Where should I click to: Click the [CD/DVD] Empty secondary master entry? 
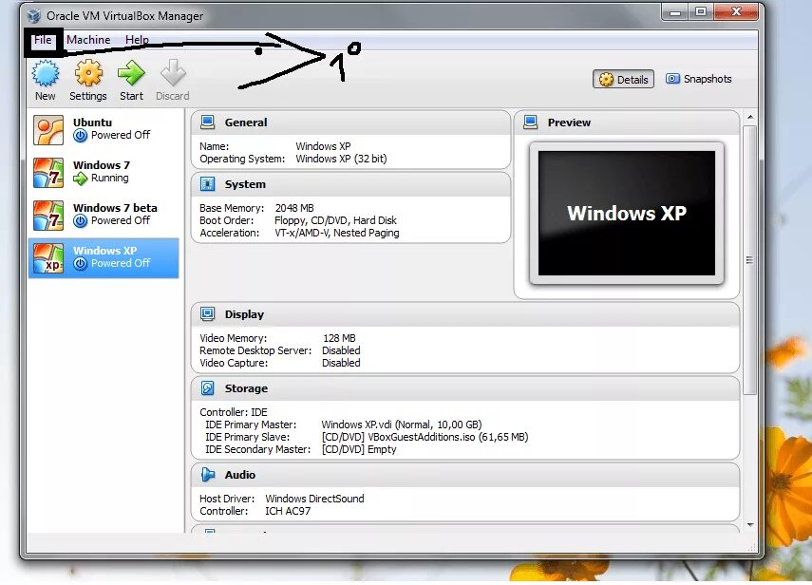pyautogui.click(x=359, y=449)
